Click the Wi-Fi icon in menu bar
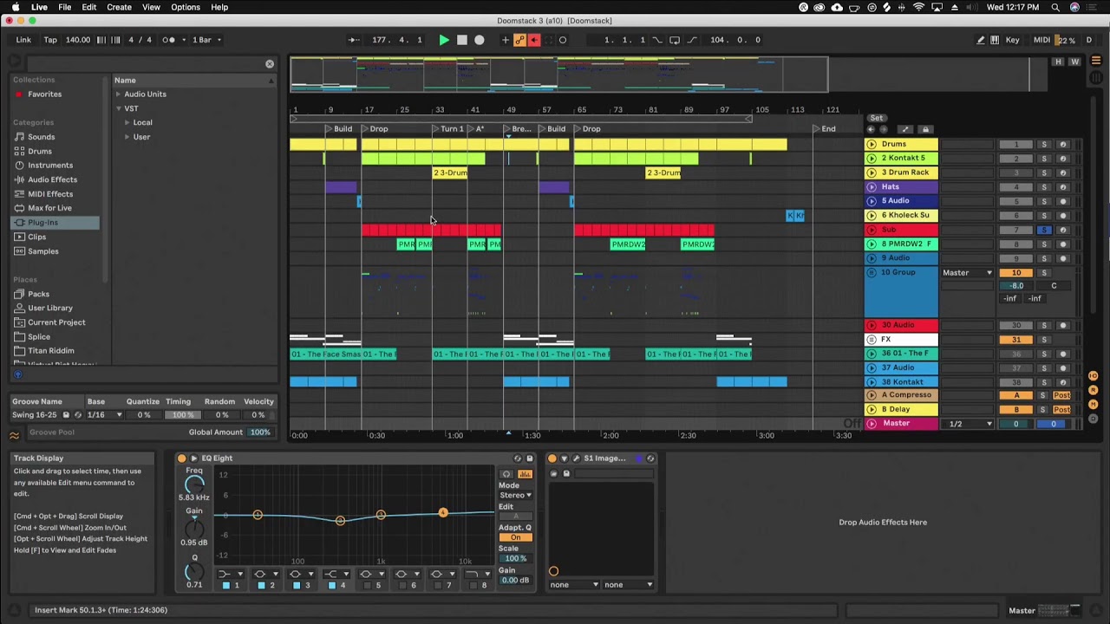Screen dimensions: 1110x624 tap(918, 7)
